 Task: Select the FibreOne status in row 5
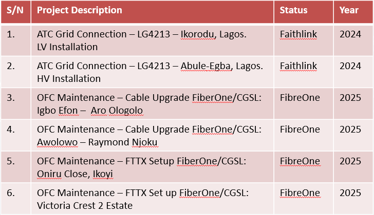(x=300, y=162)
